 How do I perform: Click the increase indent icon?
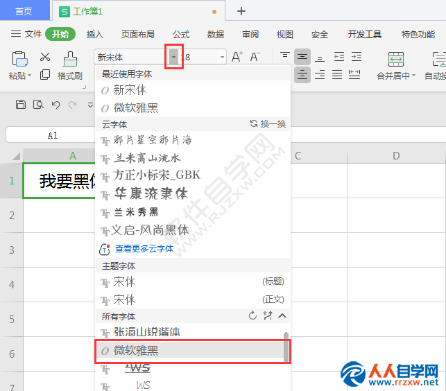tap(357, 57)
